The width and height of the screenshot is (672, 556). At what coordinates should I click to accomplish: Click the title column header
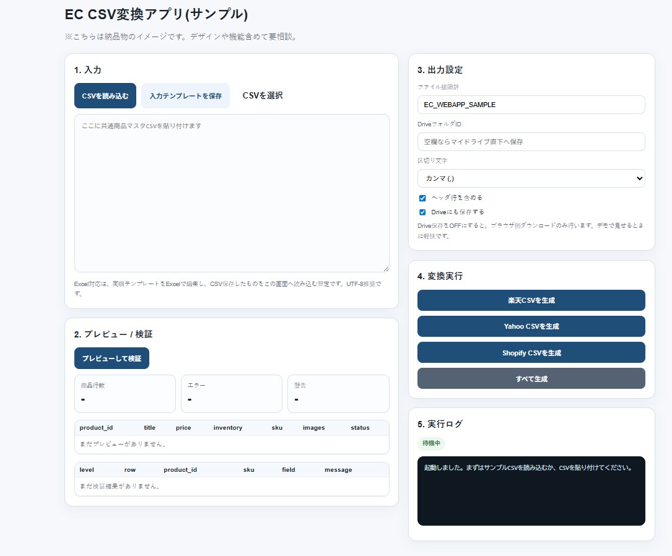[149, 427]
